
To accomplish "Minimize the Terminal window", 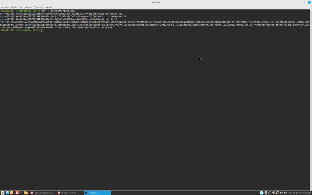I will coord(299,2).
